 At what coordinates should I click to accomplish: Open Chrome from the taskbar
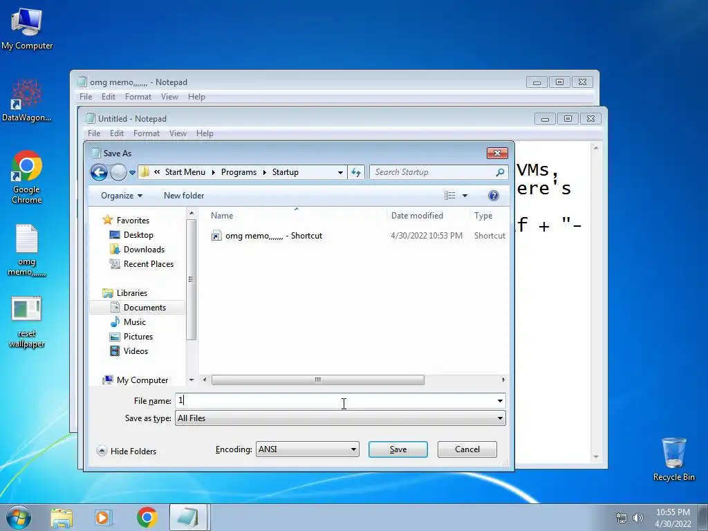pos(147,517)
